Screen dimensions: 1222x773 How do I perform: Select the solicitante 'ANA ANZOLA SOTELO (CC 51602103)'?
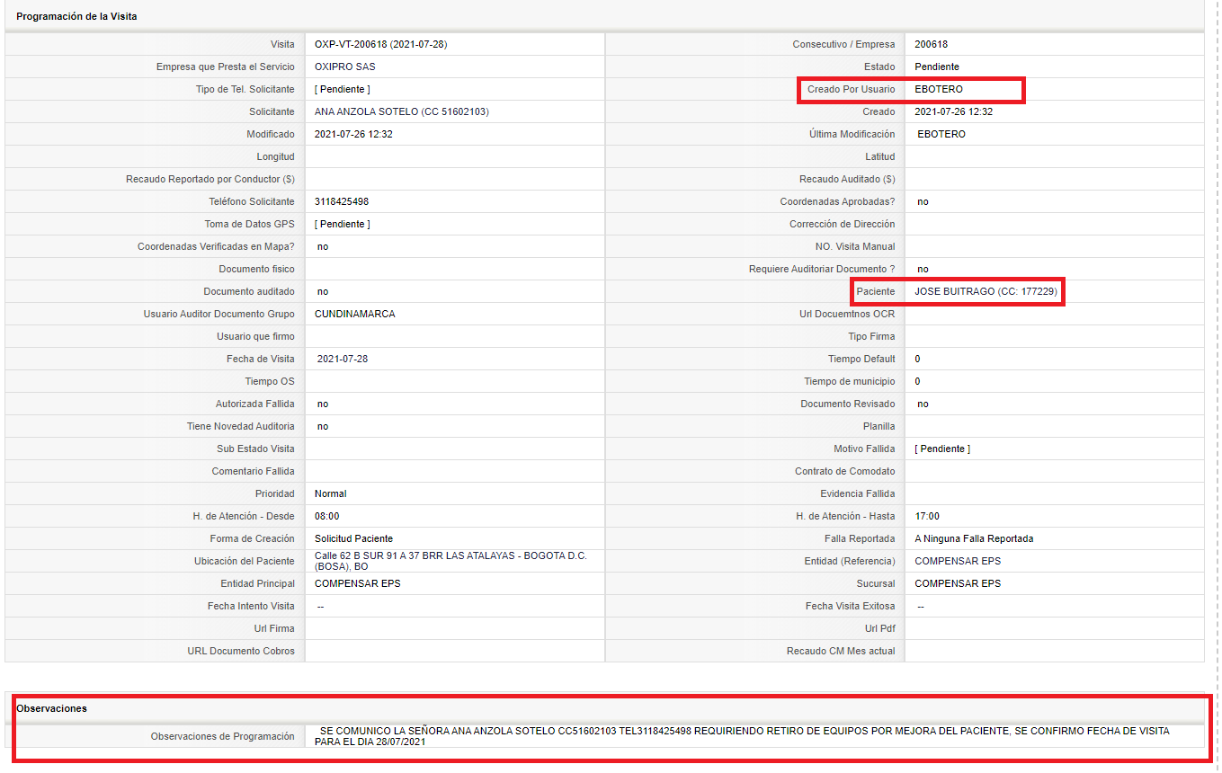click(402, 111)
